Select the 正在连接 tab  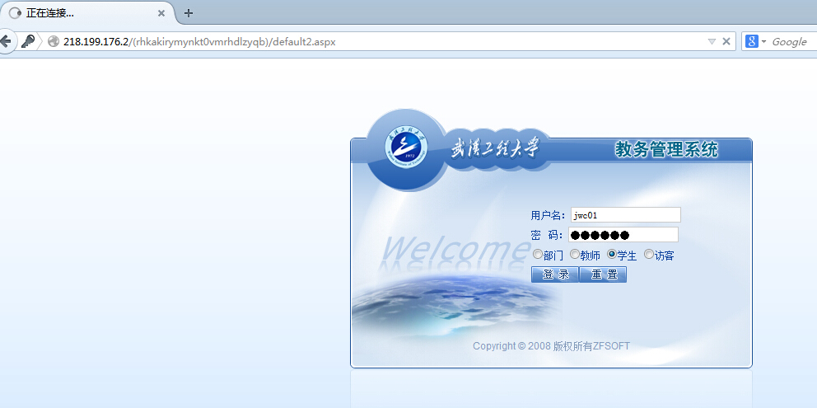tap(89, 13)
